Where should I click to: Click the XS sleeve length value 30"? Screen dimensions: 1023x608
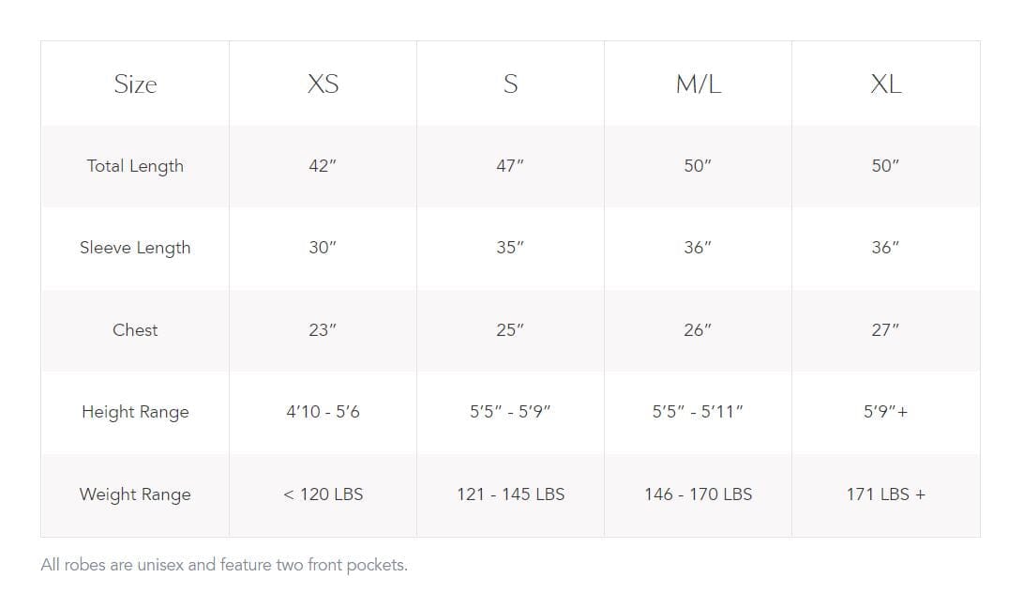pos(323,248)
